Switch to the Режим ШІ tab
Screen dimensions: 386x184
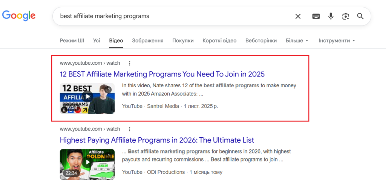[x=72, y=41]
